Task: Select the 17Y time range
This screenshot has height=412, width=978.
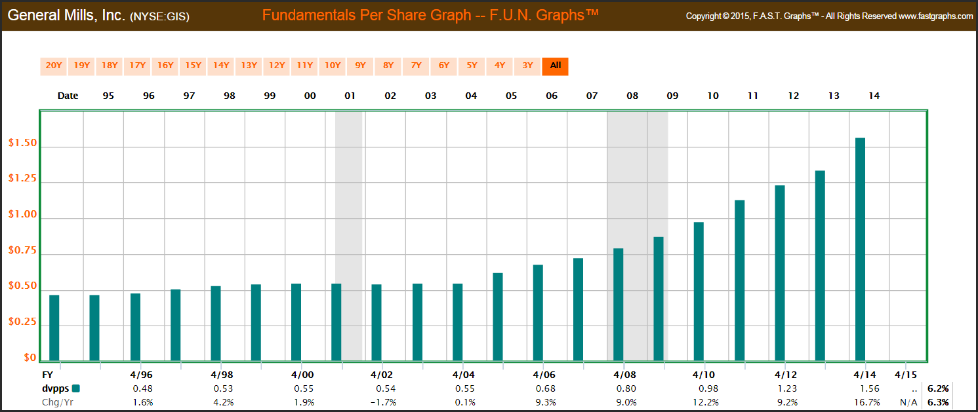Action: pos(137,66)
